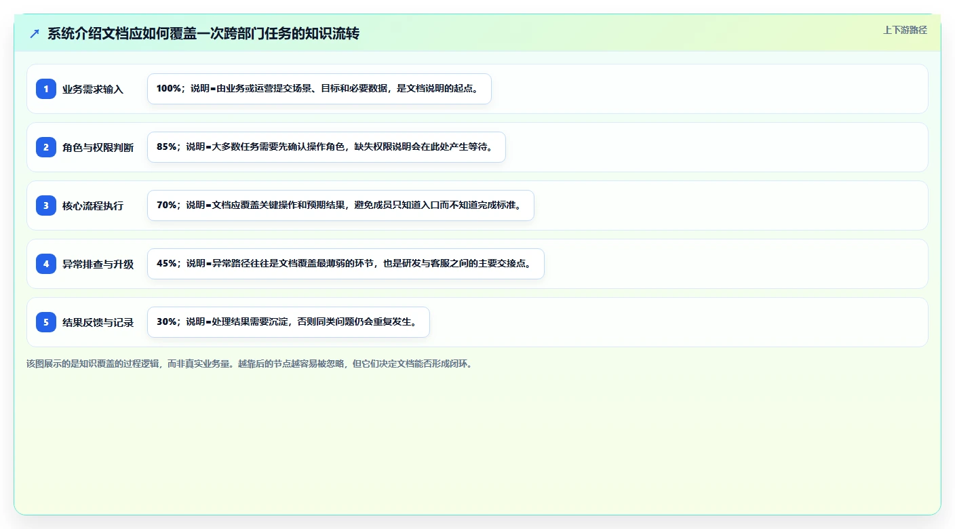Select step badge 2 for 角色与权限判断
This screenshot has height=529, width=955.
coord(46,147)
